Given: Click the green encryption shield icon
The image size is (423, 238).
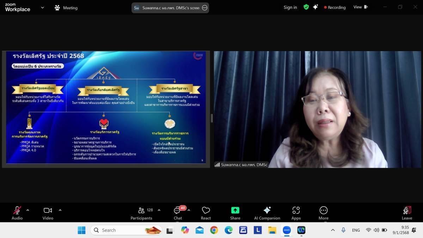Looking at the screenshot, I should coord(306,7).
